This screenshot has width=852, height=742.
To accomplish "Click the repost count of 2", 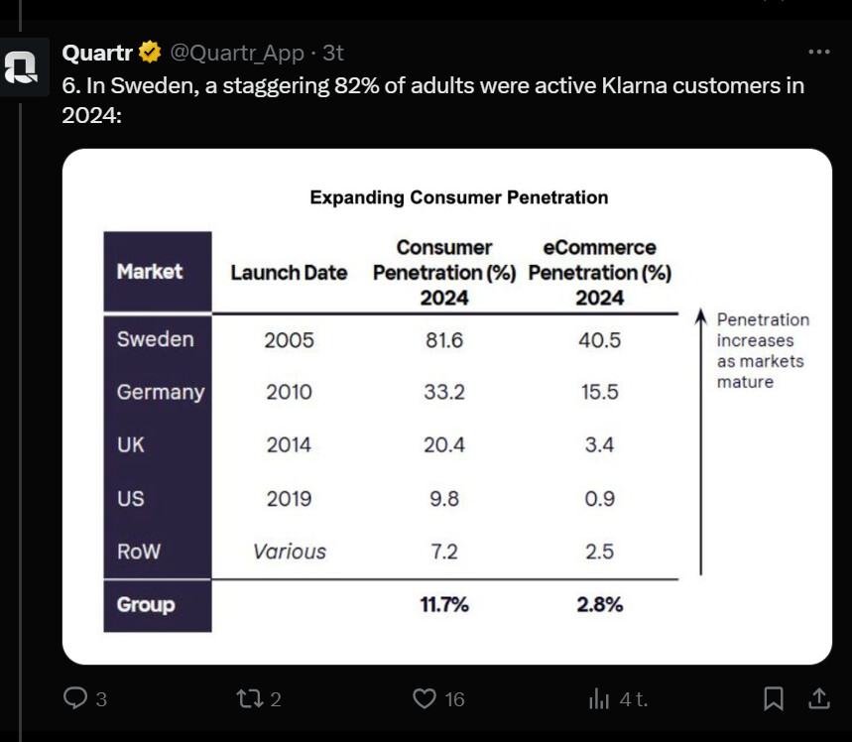I will (x=275, y=699).
